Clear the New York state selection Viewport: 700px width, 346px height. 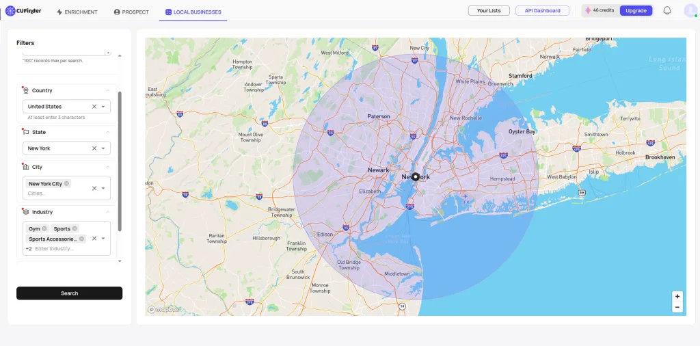(94, 148)
